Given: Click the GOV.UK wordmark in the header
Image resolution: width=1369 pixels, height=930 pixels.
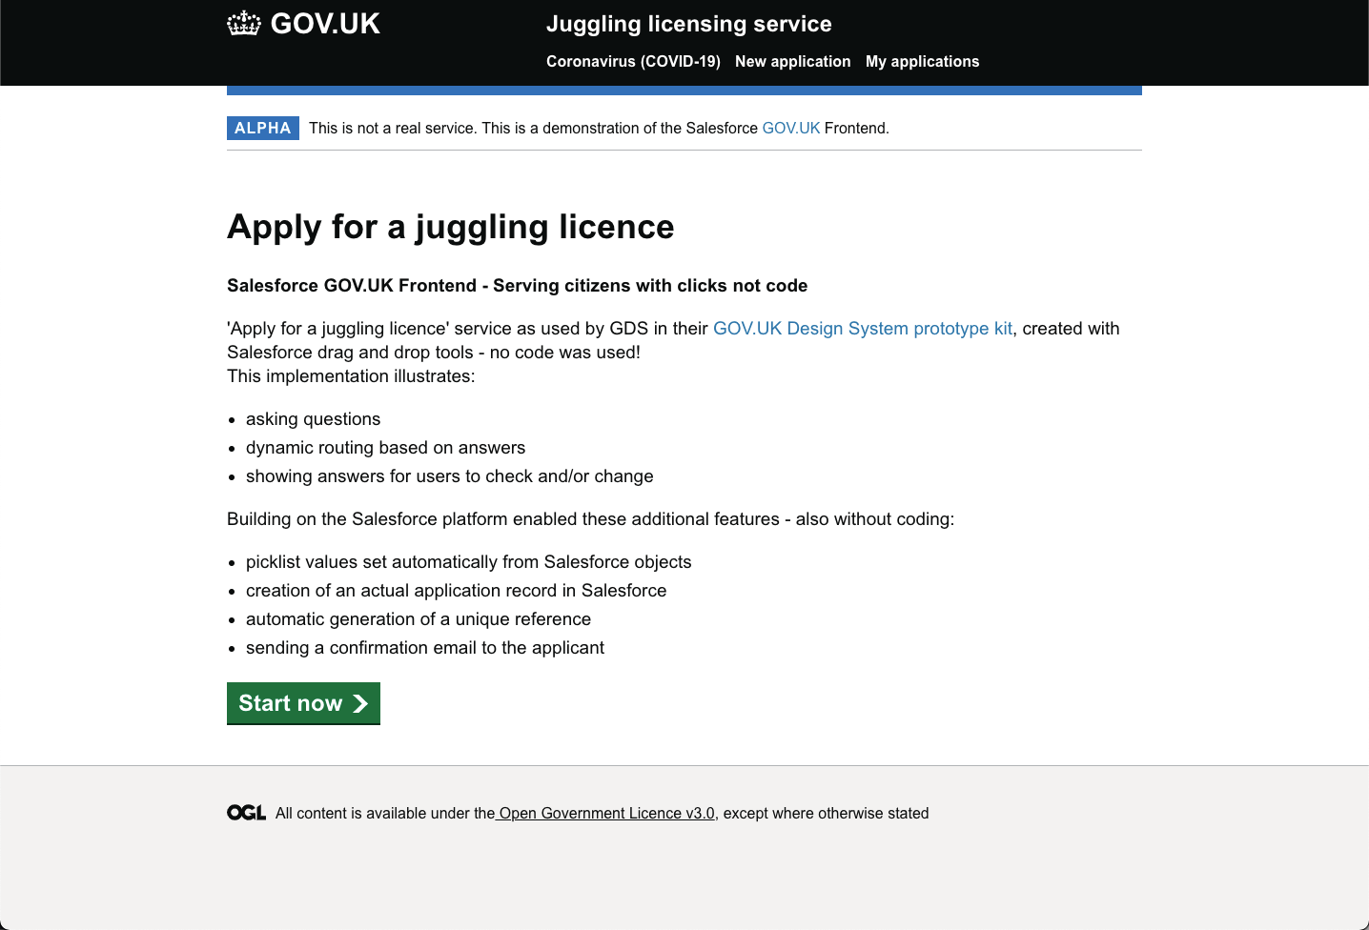Looking at the screenshot, I should (324, 23).
